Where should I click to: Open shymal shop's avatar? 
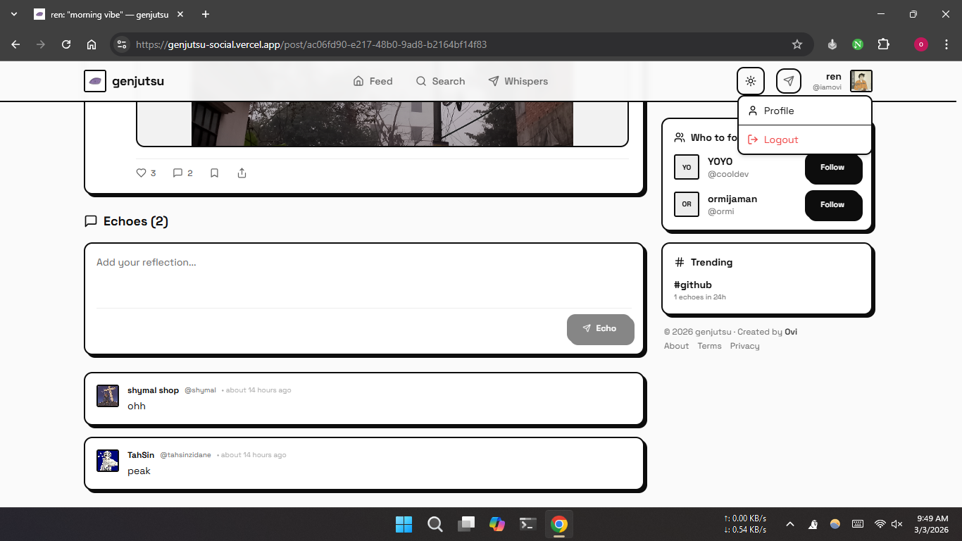click(108, 396)
